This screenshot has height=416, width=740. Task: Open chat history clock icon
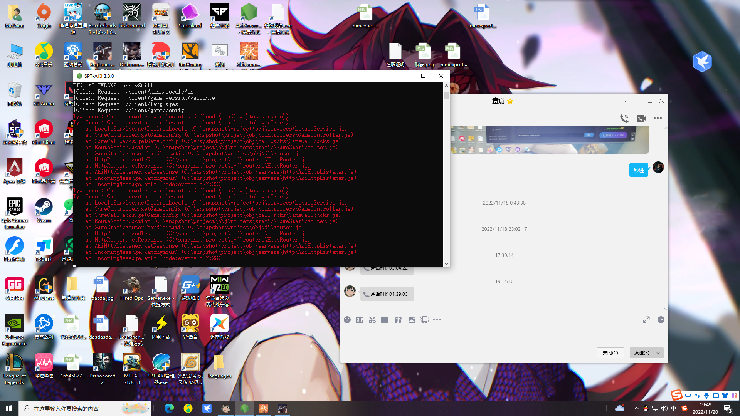click(661, 320)
